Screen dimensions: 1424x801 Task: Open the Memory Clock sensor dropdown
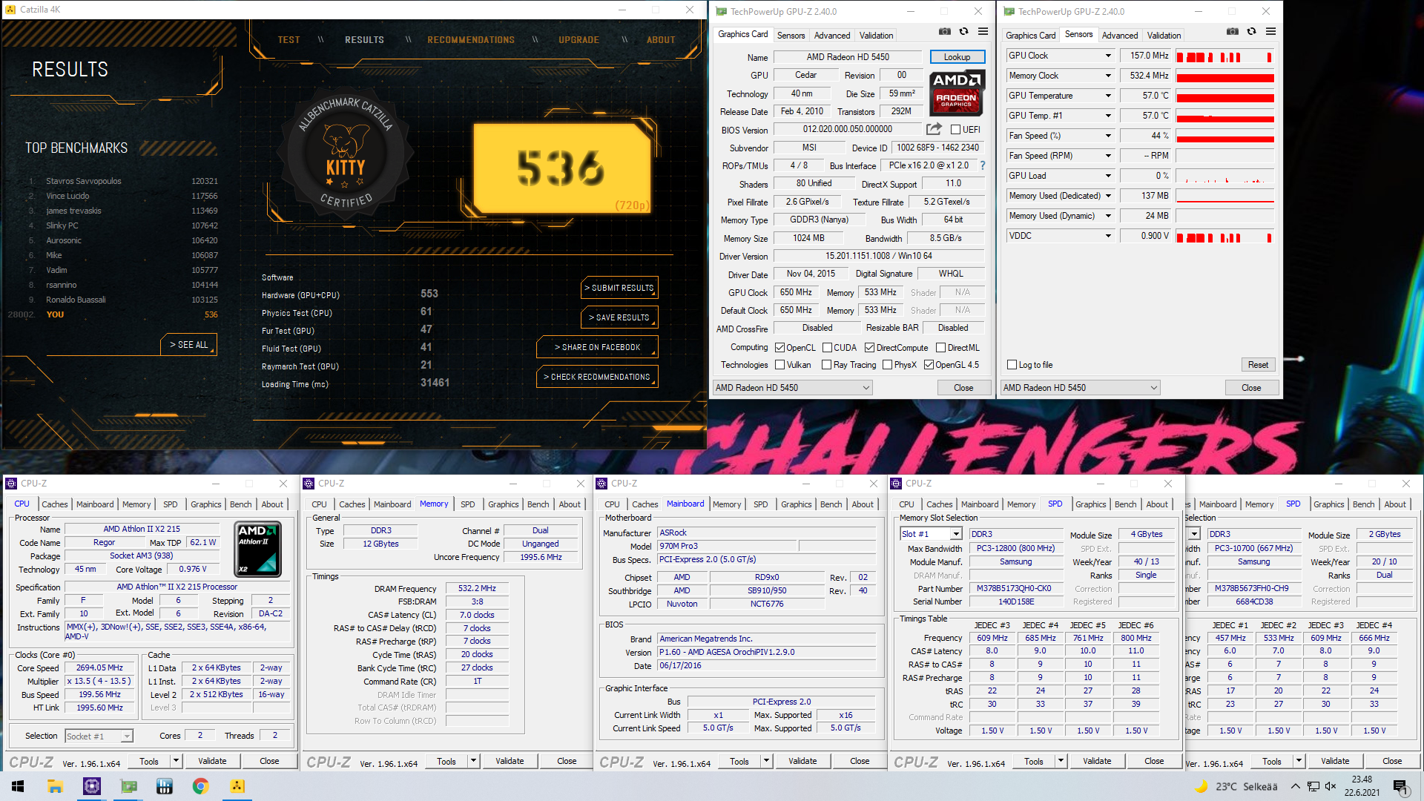1108,76
